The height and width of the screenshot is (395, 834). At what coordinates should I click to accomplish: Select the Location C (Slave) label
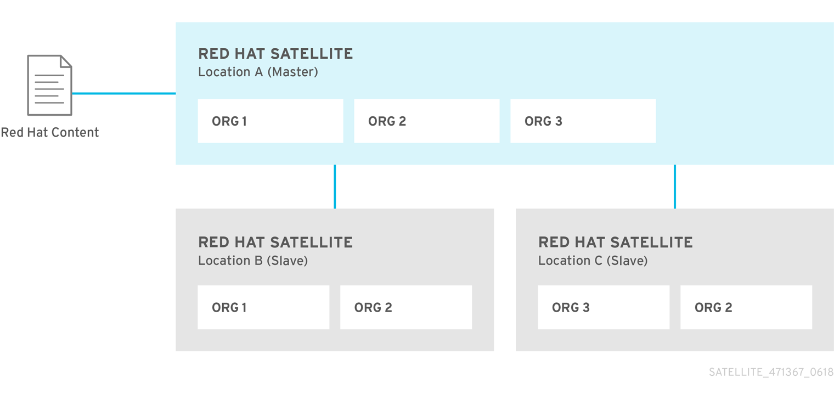click(593, 261)
